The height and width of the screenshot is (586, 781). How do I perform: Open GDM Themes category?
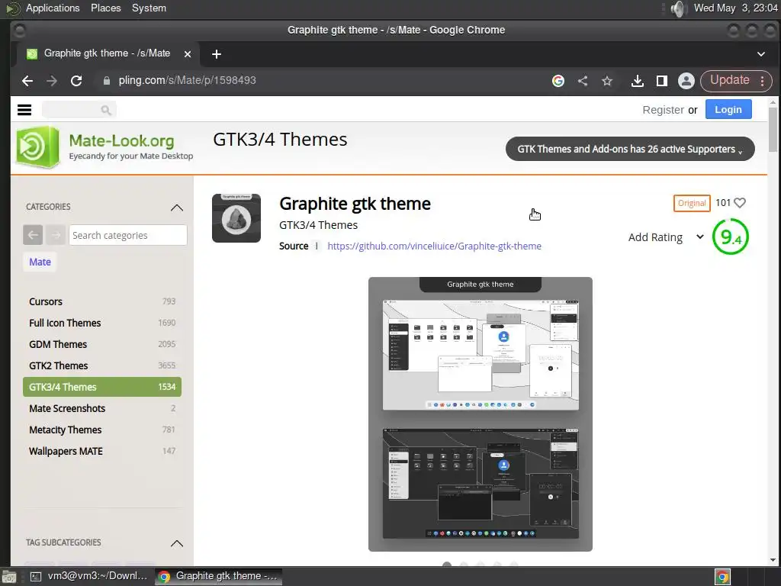pyautogui.click(x=102, y=344)
